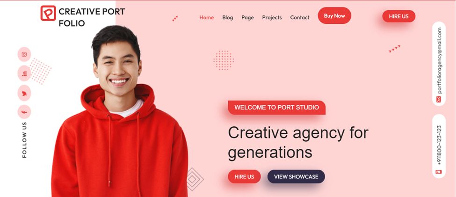Viewport: 456px width, 197px height.
Task: Open the LinkedIn social icon
Action: point(24,73)
